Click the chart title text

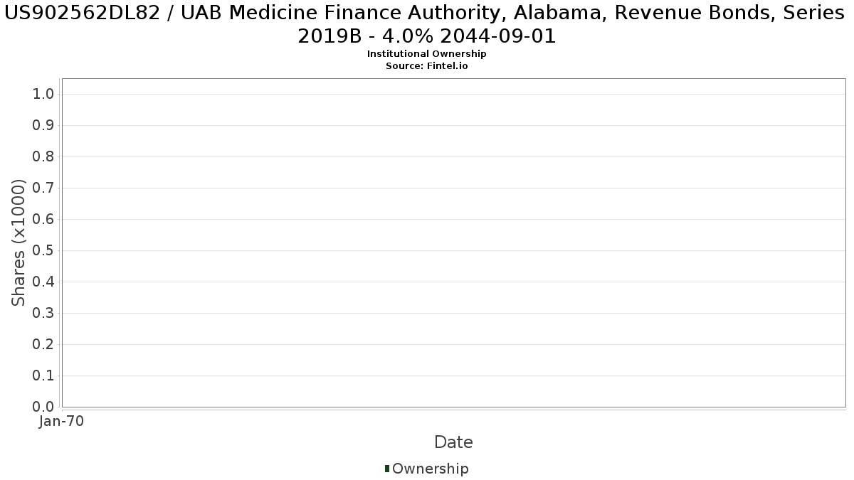[x=427, y=24]
